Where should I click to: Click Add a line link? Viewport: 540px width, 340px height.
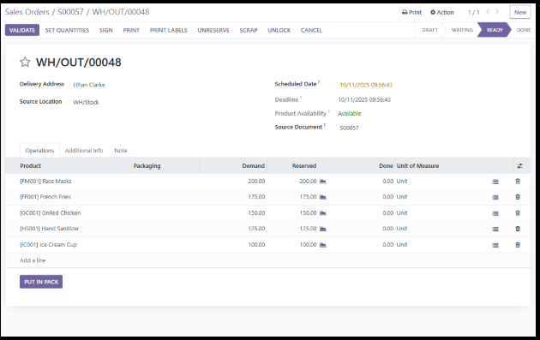(33, 260)
